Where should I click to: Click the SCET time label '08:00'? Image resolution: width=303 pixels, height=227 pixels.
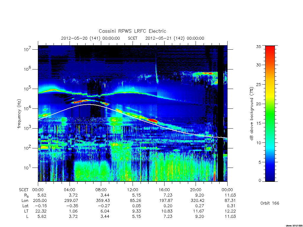[x=101, y=190]
